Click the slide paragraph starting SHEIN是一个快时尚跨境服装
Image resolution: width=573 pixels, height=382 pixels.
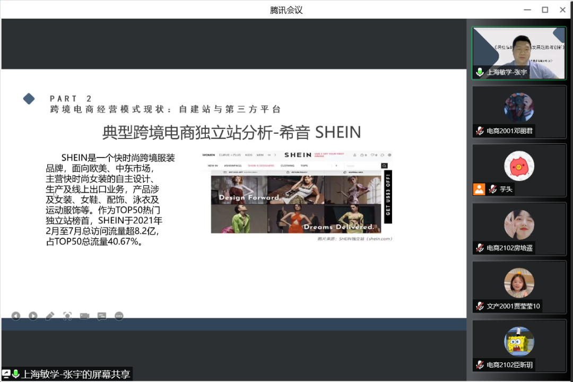tap(110, 199)
